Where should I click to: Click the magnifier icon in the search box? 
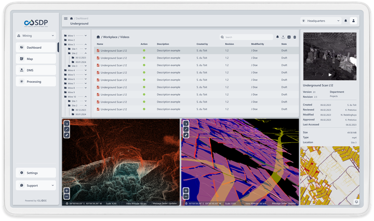pos(222,37)
